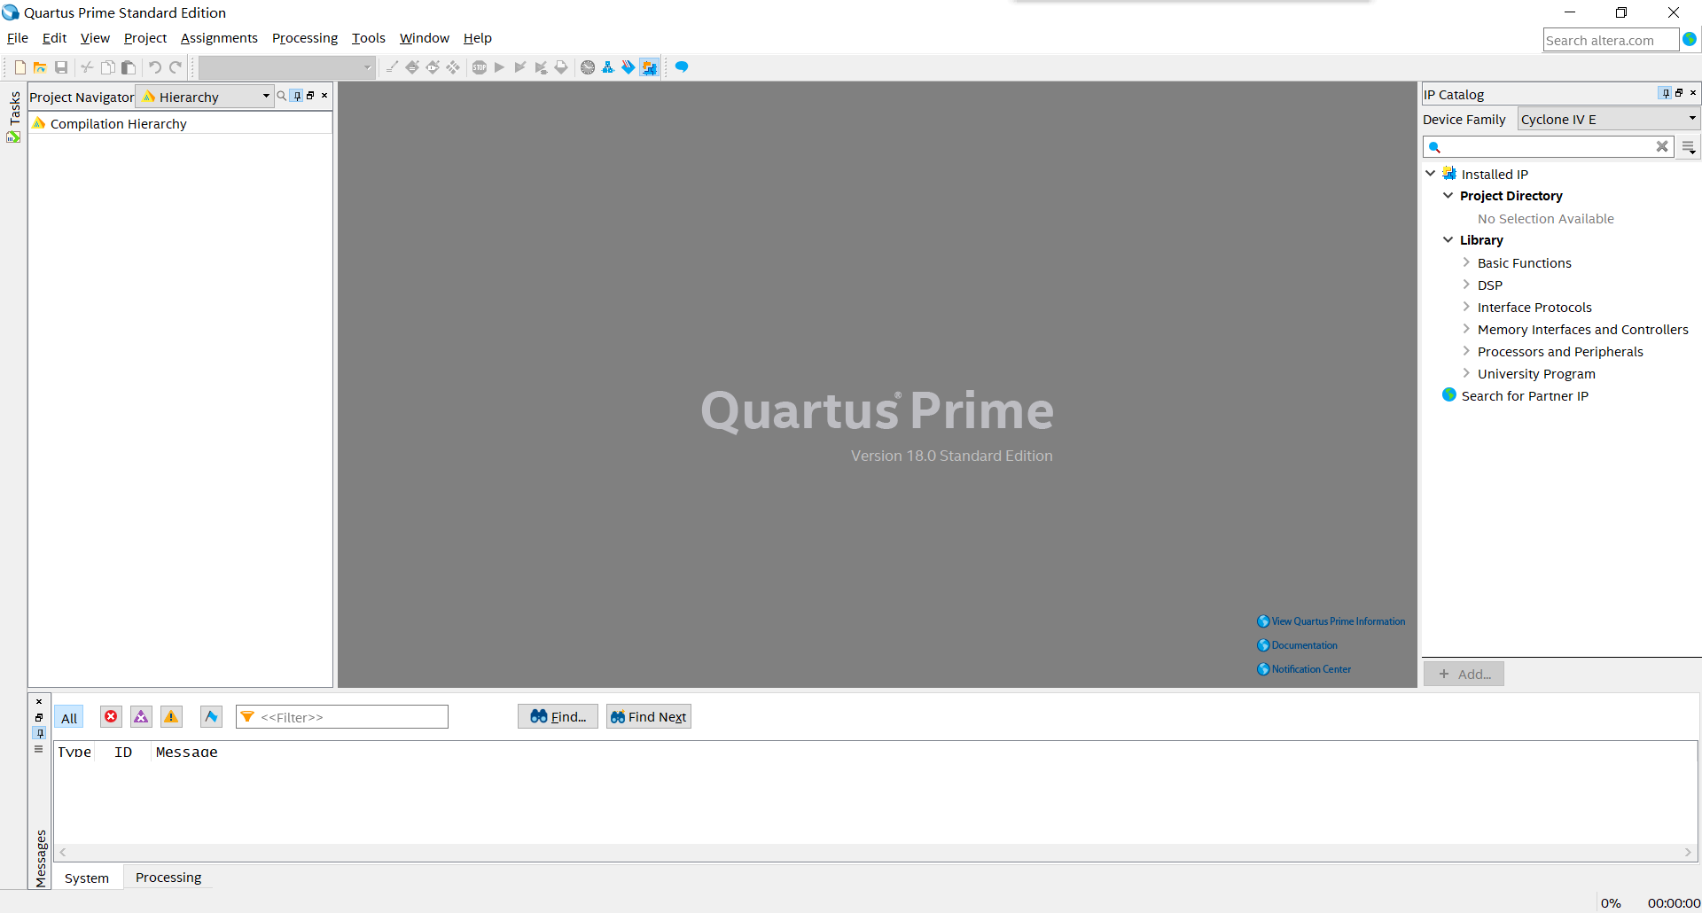This screenshot has width=1702, height=913.
Task: Open the Processing menu
Action: 304,37
